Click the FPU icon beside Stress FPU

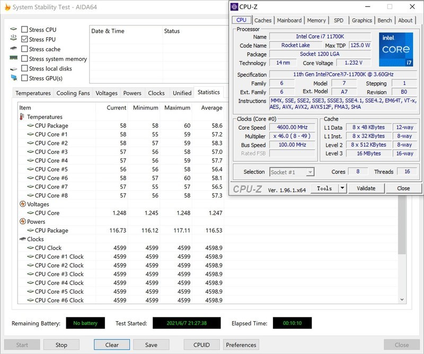point(12,39)
